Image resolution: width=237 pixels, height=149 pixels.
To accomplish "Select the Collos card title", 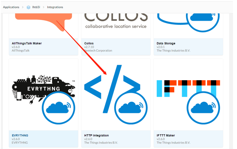I will 89,43.
